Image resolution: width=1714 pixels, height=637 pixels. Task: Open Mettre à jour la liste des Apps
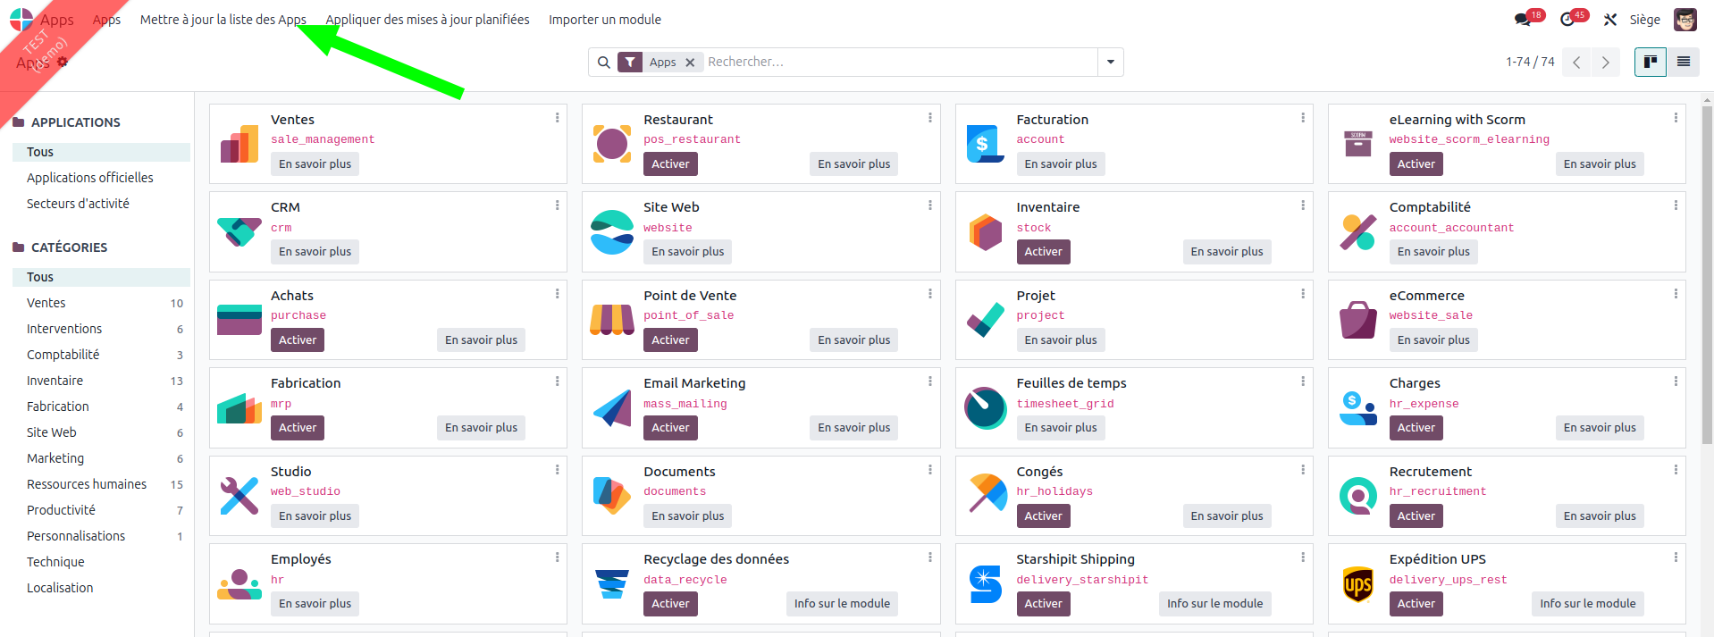point(223,20)
